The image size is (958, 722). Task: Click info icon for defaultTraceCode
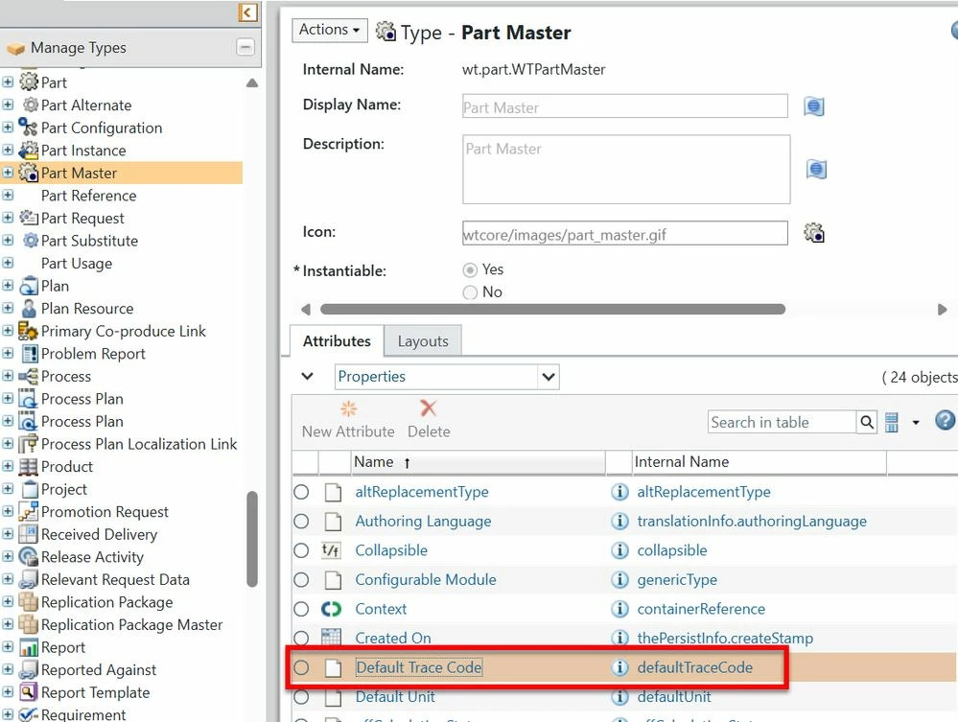[619, 667]
